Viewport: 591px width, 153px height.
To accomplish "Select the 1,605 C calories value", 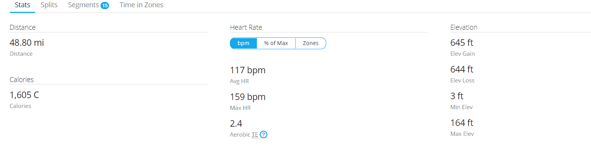I will pyautogui.click(x=24, y=95).
